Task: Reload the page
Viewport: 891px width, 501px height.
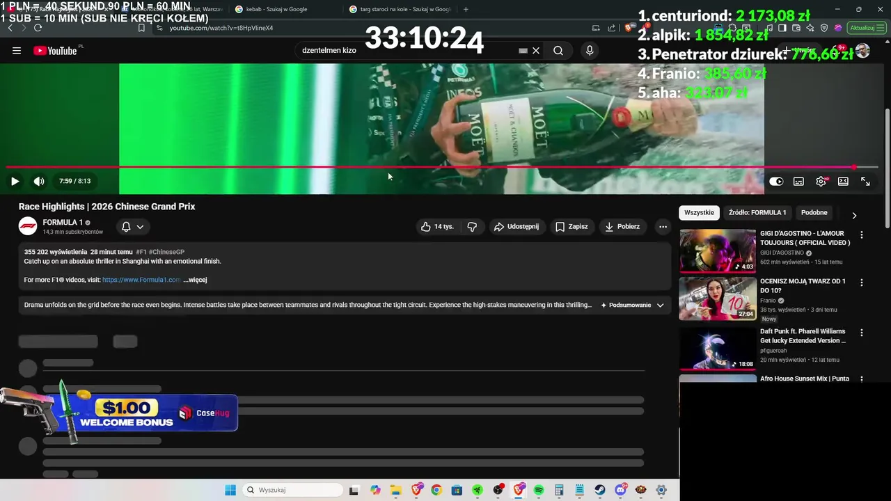Action: click(38, 28)
